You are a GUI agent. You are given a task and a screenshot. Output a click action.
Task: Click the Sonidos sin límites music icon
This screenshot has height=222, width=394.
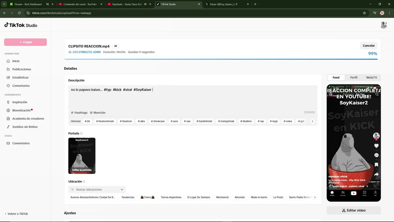click(x=8, y=127)
